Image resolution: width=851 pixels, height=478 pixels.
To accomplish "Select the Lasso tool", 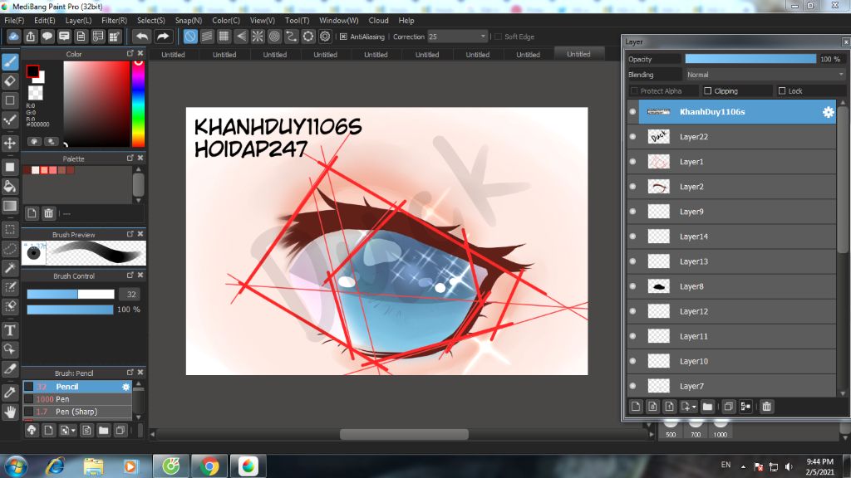I will pyautogui.click(x=10, y=249).
